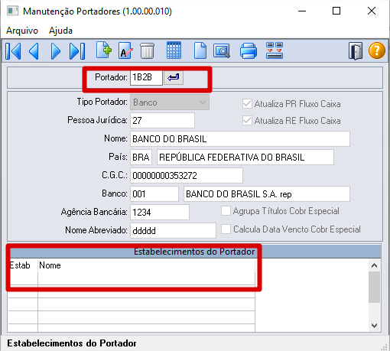
Task: Edit the current record icon
Action: (x=125, y=50)
